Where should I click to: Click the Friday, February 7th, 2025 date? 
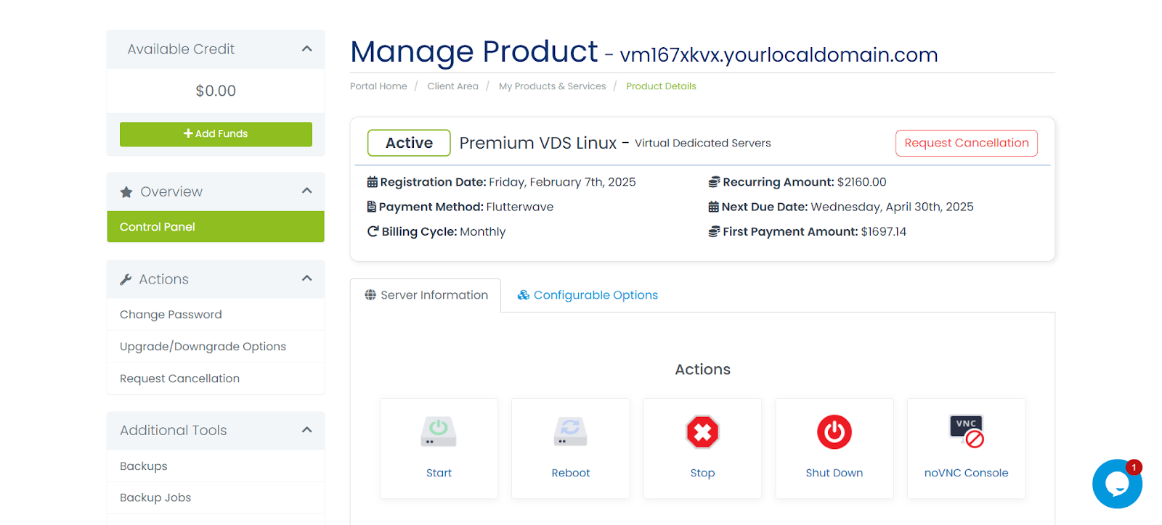coord(562,182)
